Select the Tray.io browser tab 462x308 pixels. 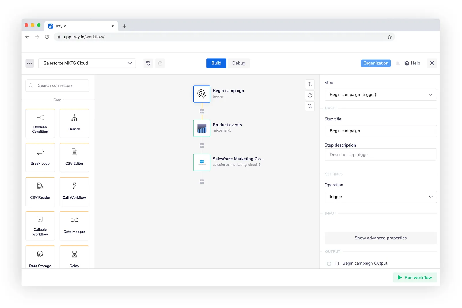point(81,26)
